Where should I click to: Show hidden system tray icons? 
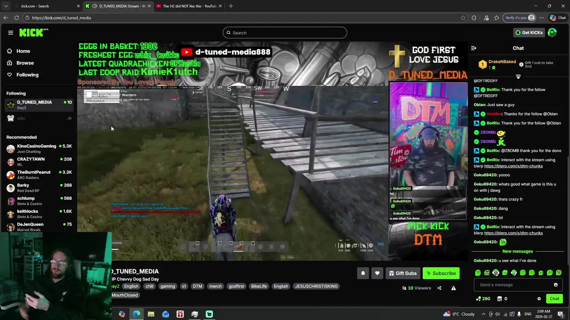click(483, 314)
